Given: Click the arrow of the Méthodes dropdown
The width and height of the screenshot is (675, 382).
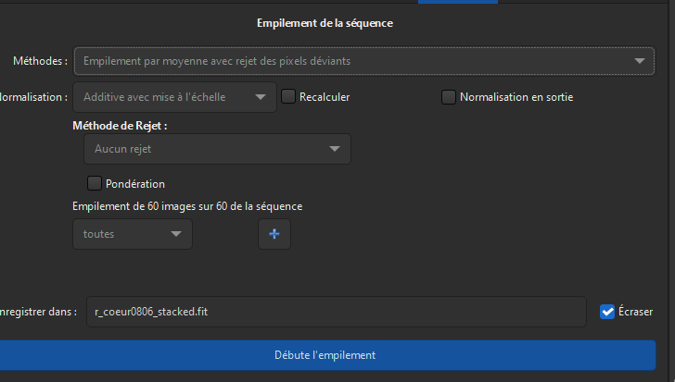Looking at the screenshot, I should (640, 62).
